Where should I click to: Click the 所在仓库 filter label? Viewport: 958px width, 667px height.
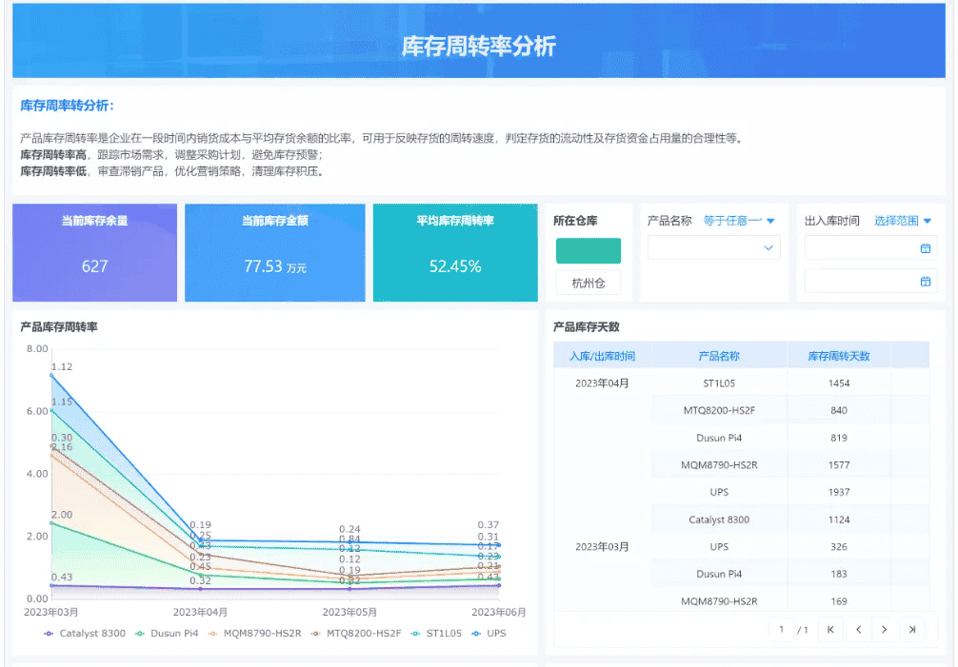point(575,221)
